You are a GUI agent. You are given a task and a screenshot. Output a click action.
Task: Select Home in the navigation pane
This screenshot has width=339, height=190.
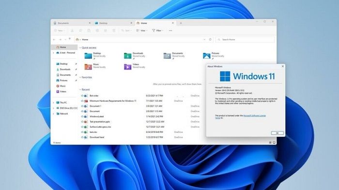click(64, 47)
